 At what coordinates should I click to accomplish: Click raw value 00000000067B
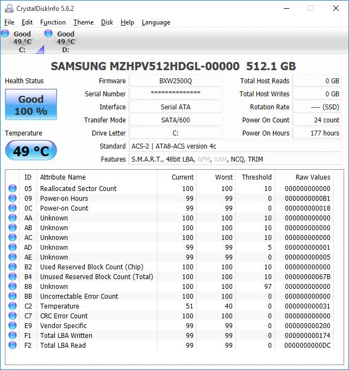308,276
